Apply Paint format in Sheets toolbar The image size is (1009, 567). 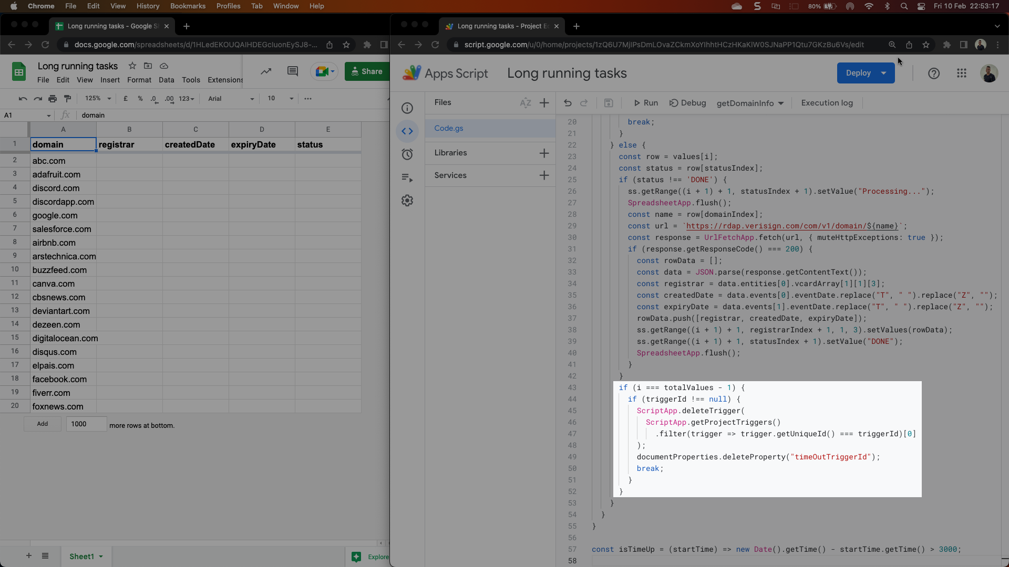tap(67, 98)
